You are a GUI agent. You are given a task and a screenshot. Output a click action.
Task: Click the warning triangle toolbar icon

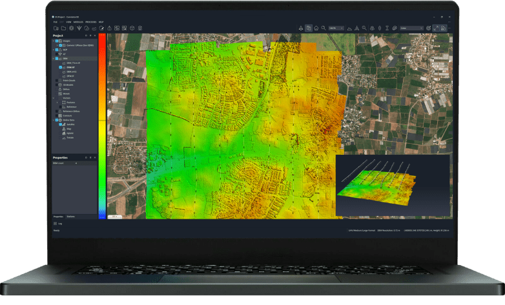pyautogui.click(x=109, y=28)
